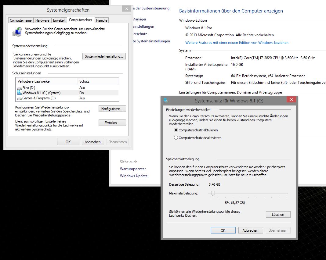The height and width of the screenshot is (260, 326).
Task: Click the Intel Core i7-3820 processor text
Action: pyautogui.click(x=273, y=58)
